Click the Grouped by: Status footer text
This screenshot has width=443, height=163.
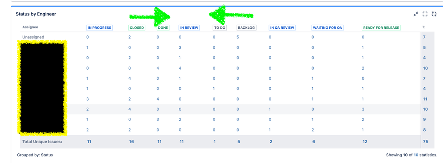(x=35, y=155)
